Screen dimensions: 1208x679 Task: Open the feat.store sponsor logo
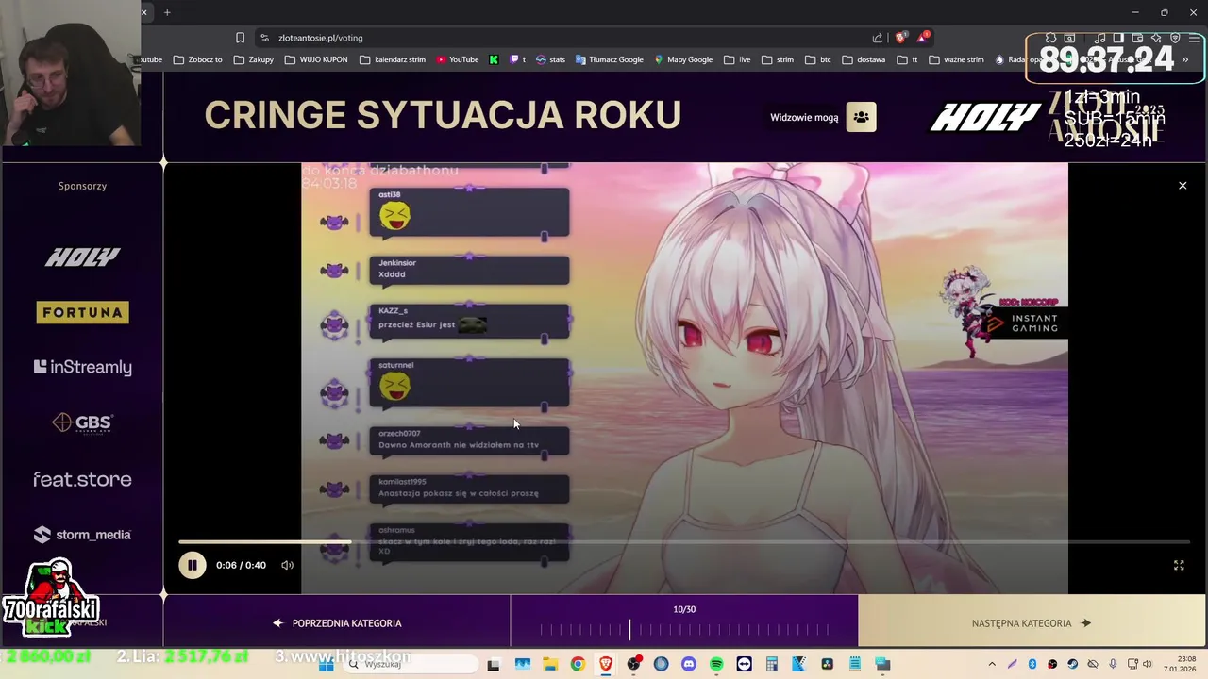coord(82,479)
